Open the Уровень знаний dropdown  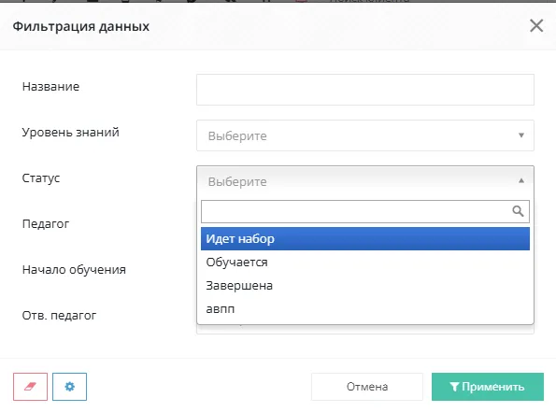point(365,135)
